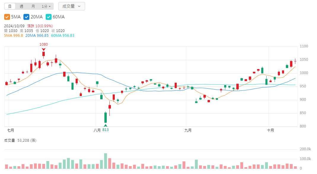317x174 pixels.
Task: Select the 週 weekly chart tab
Action: pyautogui.click(x=21, y=6)
